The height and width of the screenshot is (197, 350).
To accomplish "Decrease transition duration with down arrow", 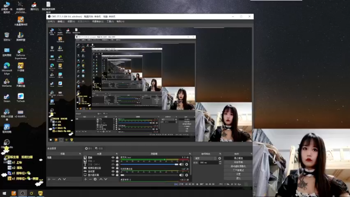I will coord(220,164).
